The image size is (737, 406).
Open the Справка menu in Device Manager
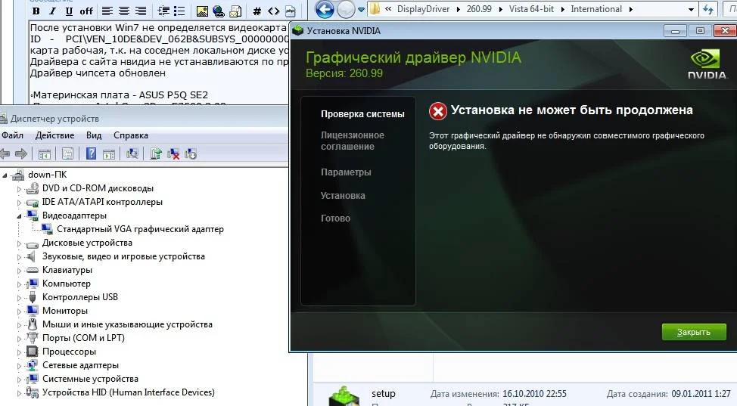(131, 135)
